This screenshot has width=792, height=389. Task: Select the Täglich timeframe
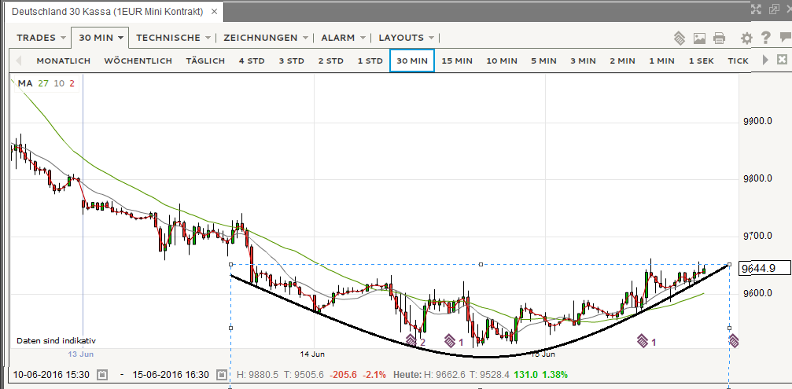(205, 61)
